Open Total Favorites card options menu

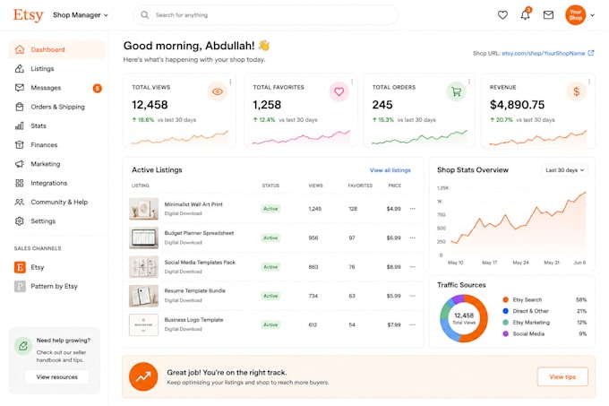[352, 82]
